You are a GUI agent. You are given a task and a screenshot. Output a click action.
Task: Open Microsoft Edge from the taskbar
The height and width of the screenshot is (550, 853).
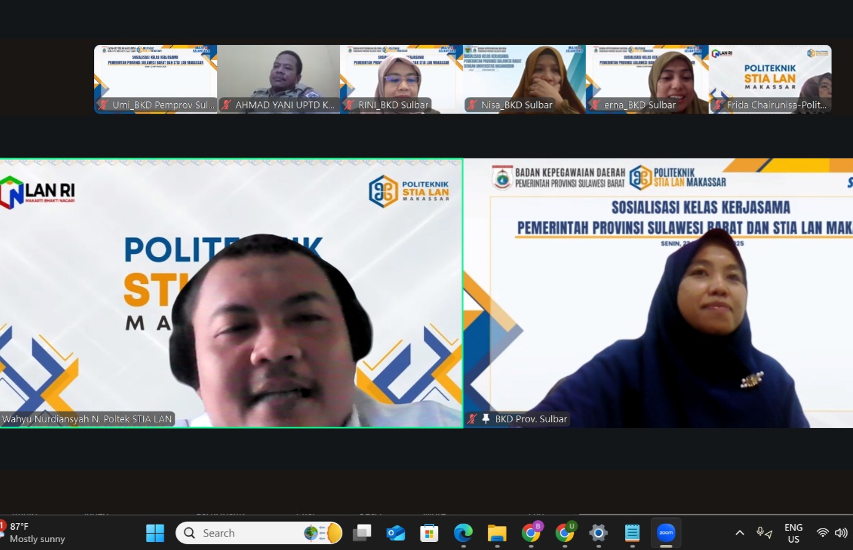click(x=463, y=533)
